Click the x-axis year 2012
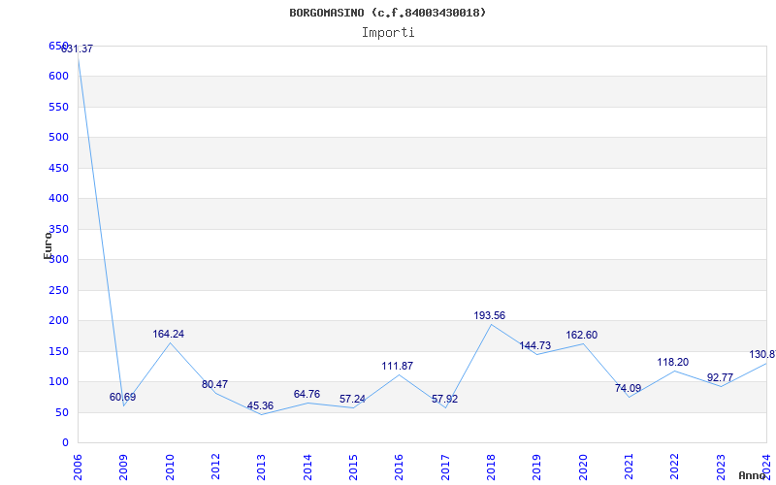This screenshot has height=485, width=776. (x=215, y=468)
